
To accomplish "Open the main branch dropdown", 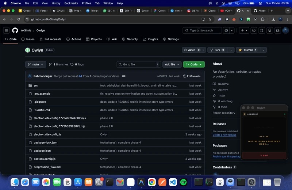I will tap(35, 64).
